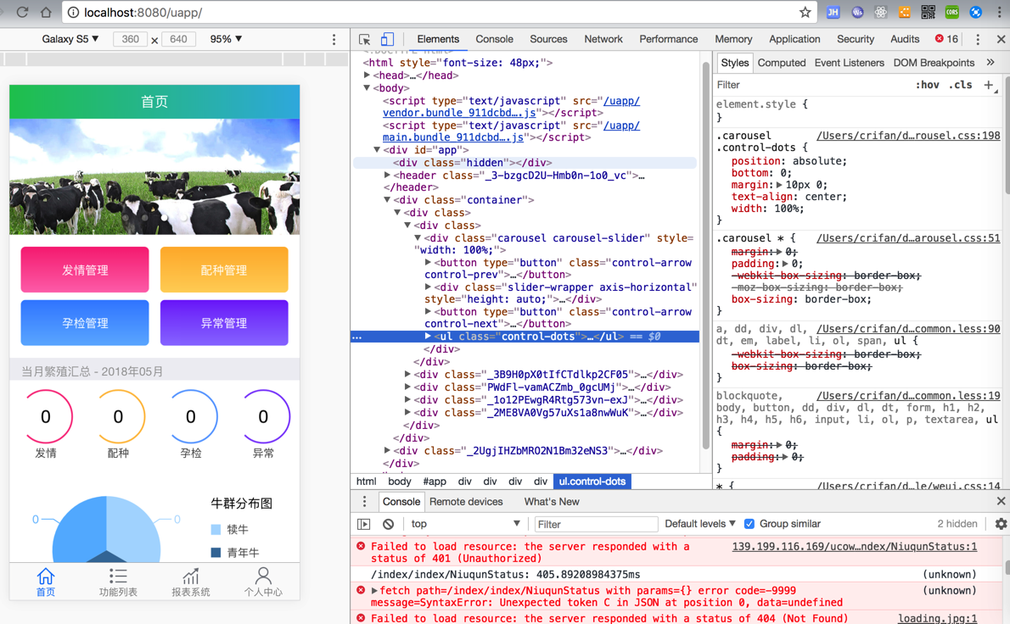This screenshot has height=624, width=1010.
Task: Switch to the Sources tab
Action: click(x=548, y=39)
